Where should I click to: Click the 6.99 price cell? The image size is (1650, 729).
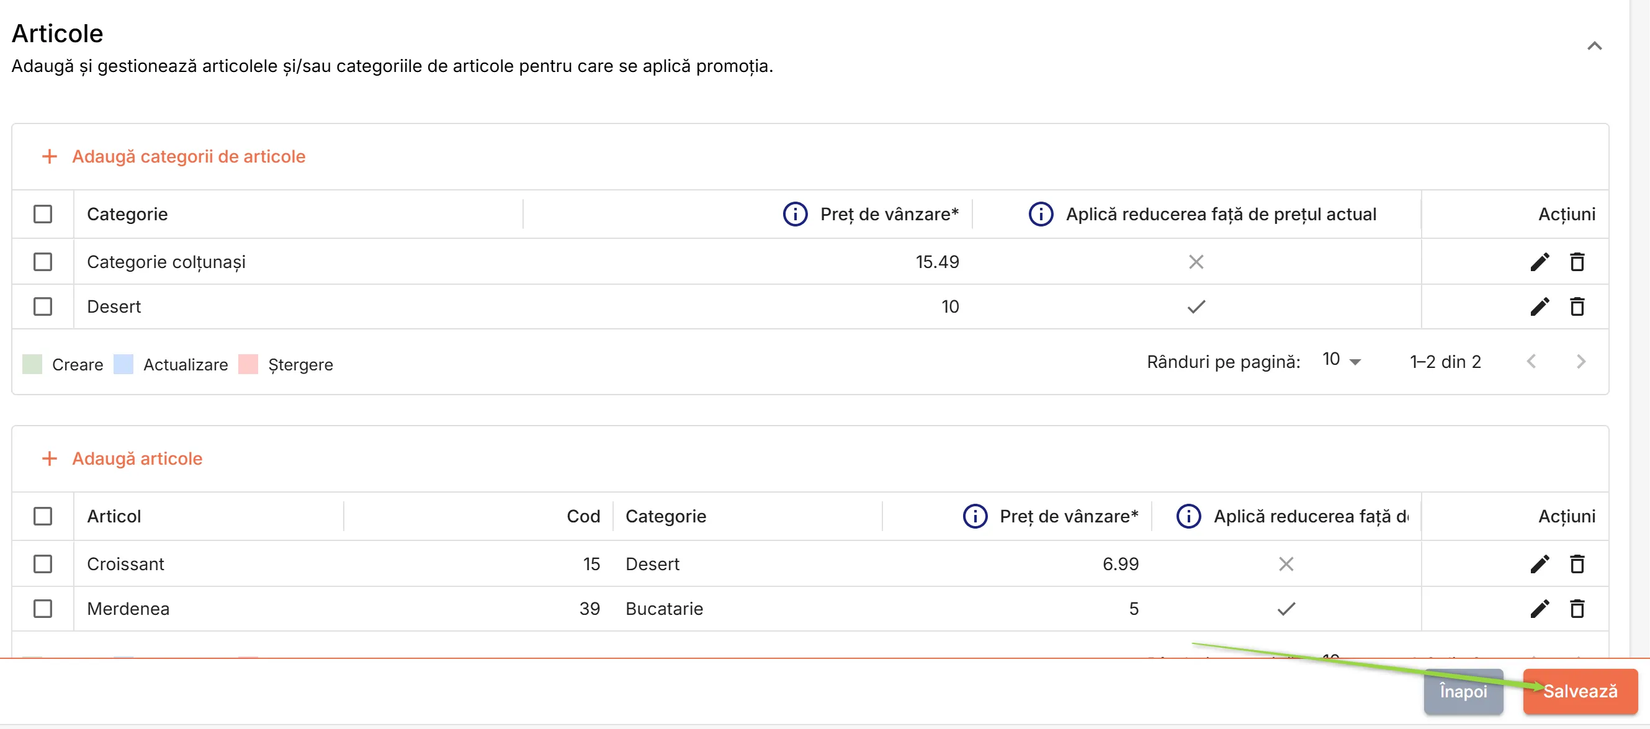[1120, 565]
